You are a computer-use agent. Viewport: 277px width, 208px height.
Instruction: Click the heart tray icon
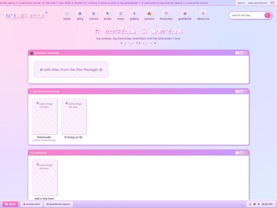pyautogui.click(x=259, y=204)
